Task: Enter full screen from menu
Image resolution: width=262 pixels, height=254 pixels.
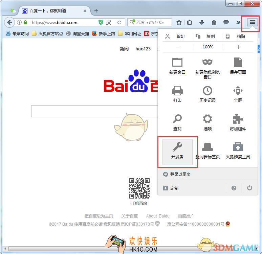Action: [238, 94]
